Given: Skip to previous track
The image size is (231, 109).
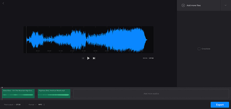Looking at the screenshot, I should pyautogui.click(x=83, y=58).
